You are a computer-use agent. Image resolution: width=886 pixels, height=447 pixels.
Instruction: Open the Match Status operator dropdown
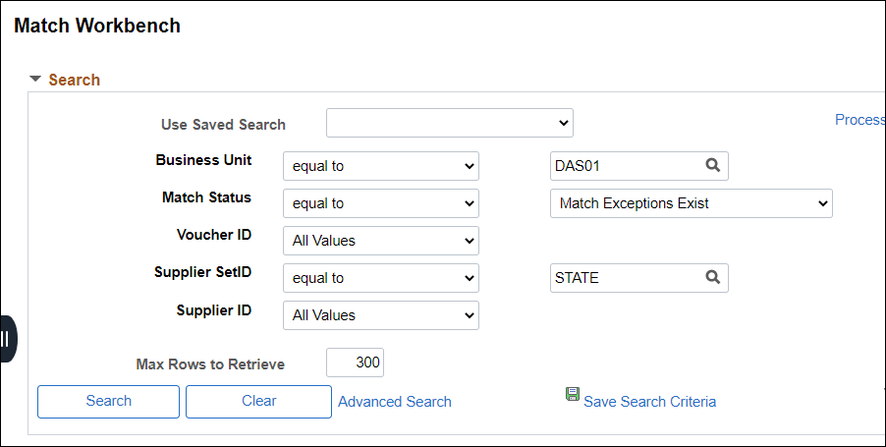point(381,203)
